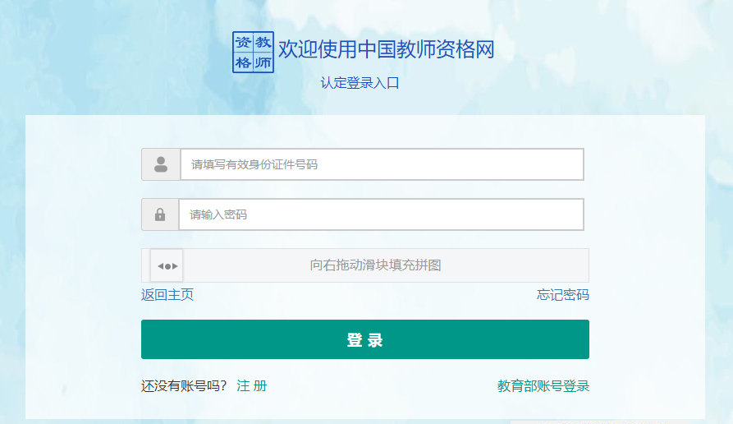Image resolution: width=733 pixels, height=424 pixels.
Task: Click the lock icon beside password field
Action: (160, 214)
